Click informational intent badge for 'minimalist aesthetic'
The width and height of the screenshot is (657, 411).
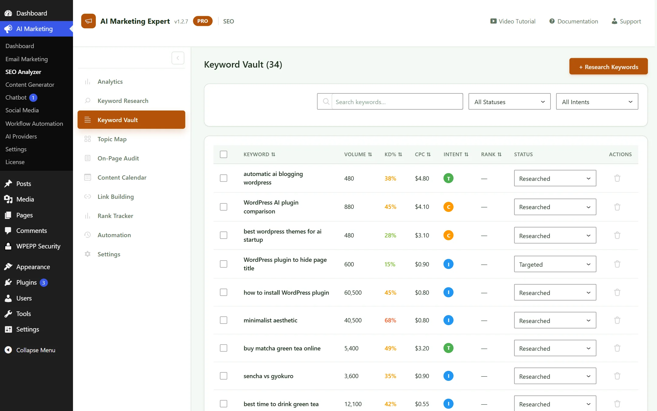(448, 320)
